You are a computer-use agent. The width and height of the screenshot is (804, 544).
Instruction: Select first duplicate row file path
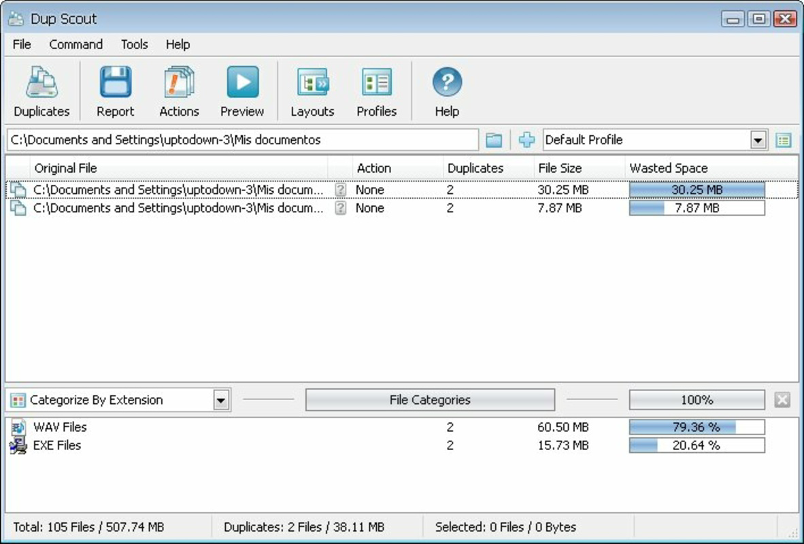coord(178,190)
